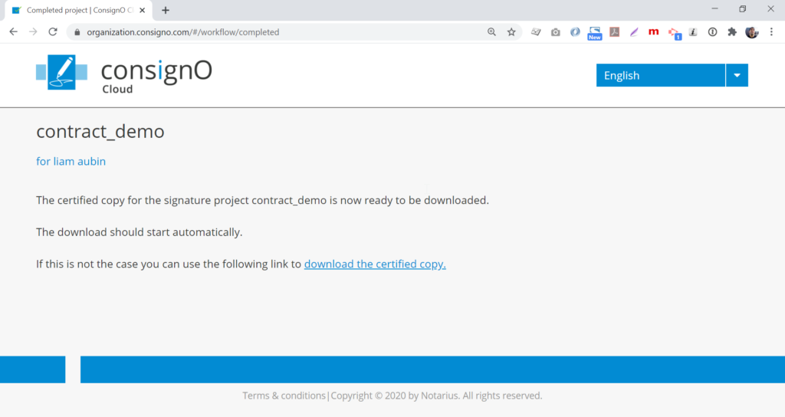Bookmark this page with the star icon

point(511,32)
